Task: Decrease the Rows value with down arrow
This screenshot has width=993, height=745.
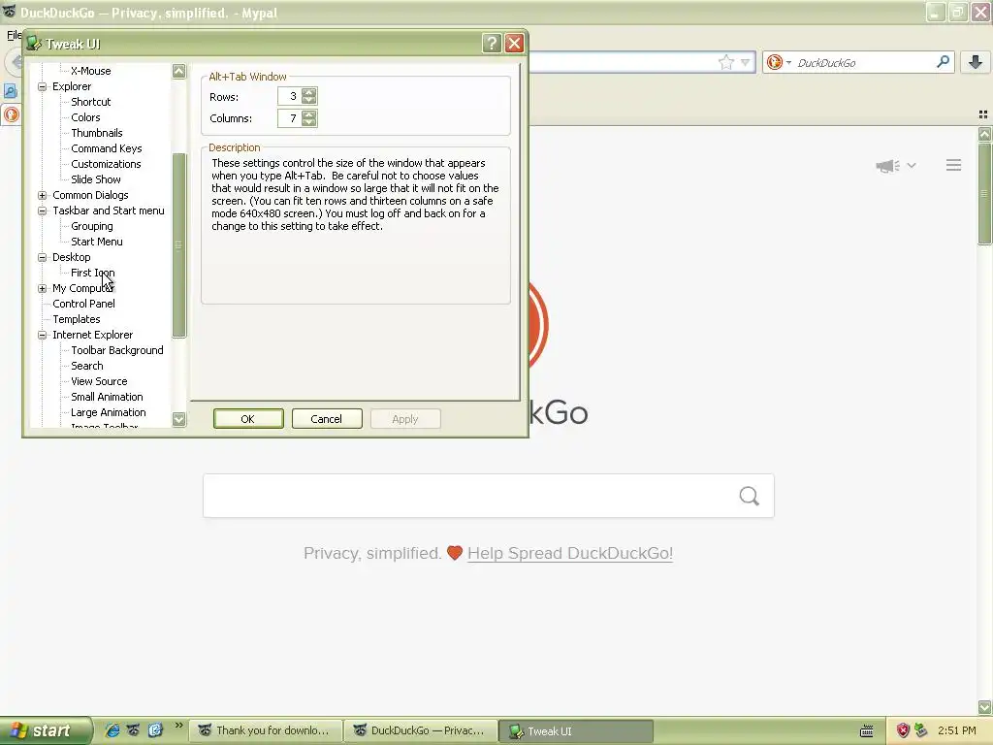Action: click(x=309, y=100)
